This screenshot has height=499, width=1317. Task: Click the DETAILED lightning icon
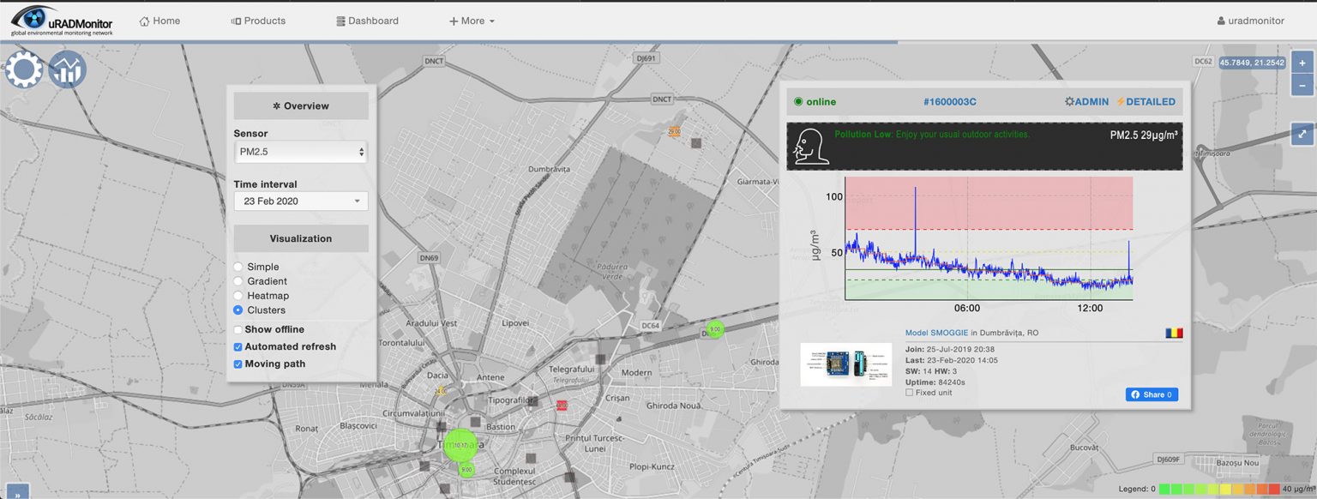click(x=1147, y=101)
